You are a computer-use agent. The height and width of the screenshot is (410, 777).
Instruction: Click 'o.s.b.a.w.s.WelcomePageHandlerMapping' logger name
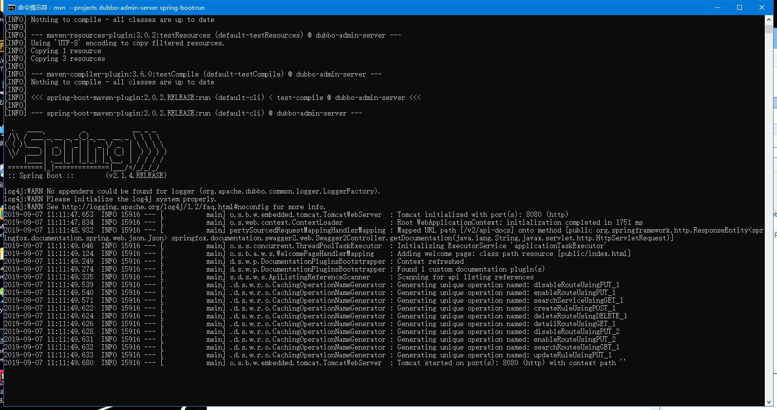pos(302,254)
